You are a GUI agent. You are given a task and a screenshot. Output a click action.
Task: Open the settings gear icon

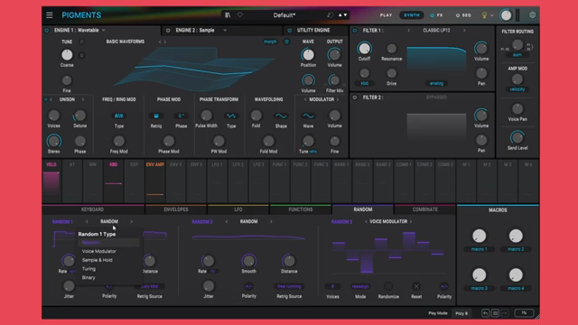pyautogui.click(x=532, y=15)
